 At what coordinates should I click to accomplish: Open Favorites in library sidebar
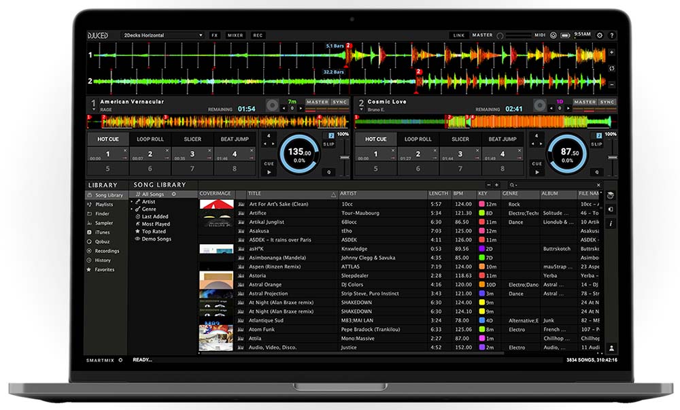click(106, 269)
